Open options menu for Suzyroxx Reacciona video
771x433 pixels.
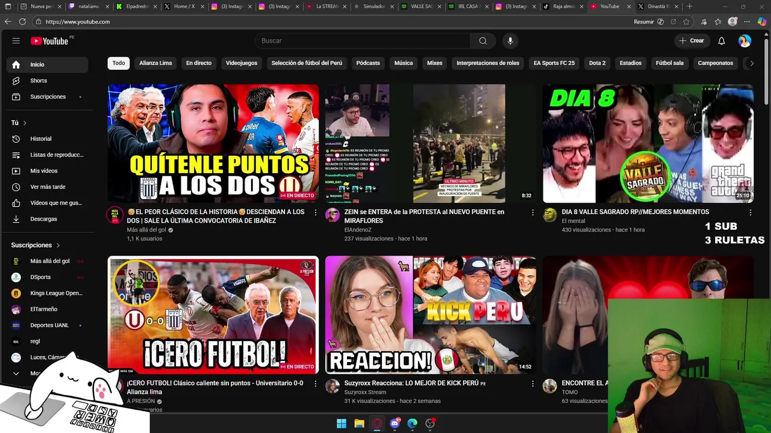click(x=532, y=384)
